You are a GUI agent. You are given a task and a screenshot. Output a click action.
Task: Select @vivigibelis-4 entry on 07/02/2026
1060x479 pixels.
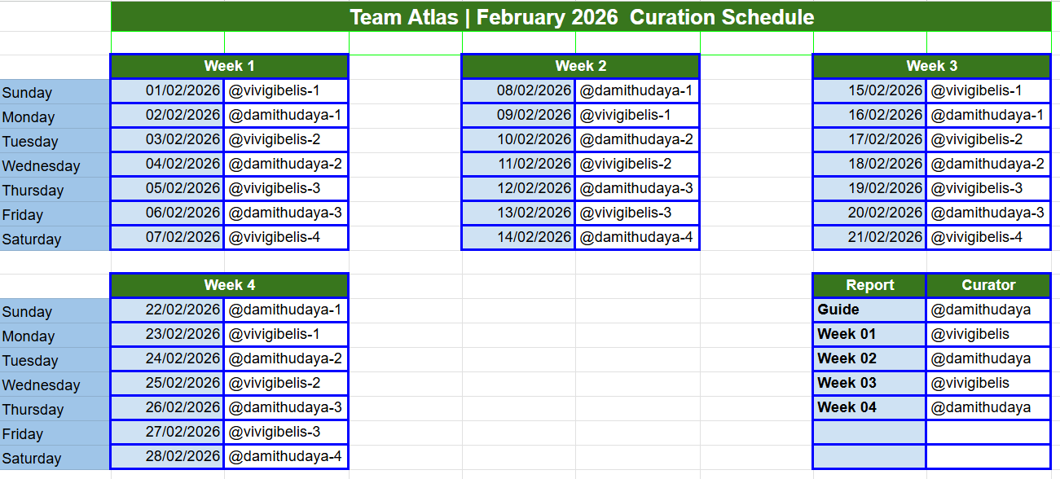click(286, 237)
